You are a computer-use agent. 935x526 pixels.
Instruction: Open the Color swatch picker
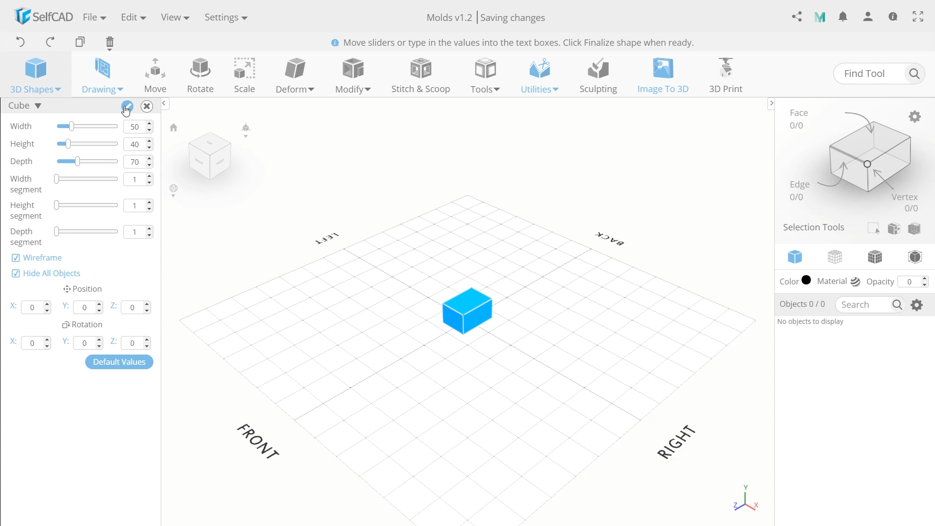806,280
